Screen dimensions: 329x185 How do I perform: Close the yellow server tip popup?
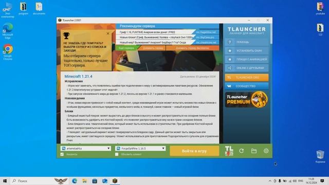click(108, 33)
